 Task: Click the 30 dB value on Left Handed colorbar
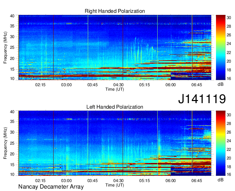tap(229, 115)
